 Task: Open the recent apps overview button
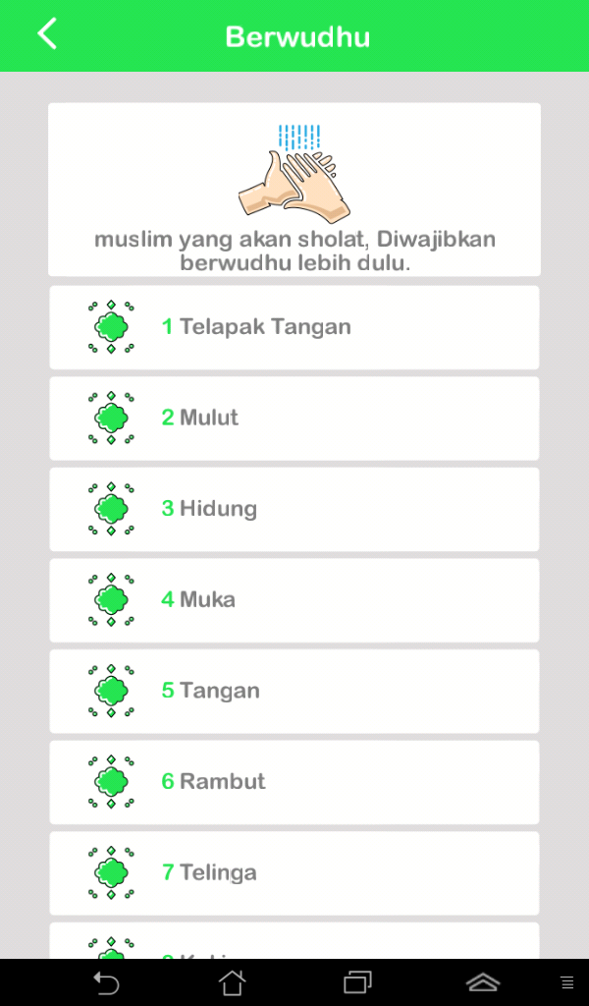click(357, 980)
